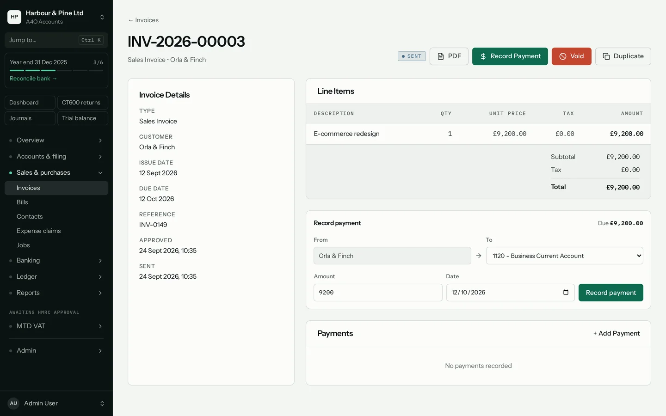Screen dimensions: 666x416
Task: Expand the Reports section
Action: (56, 293)
